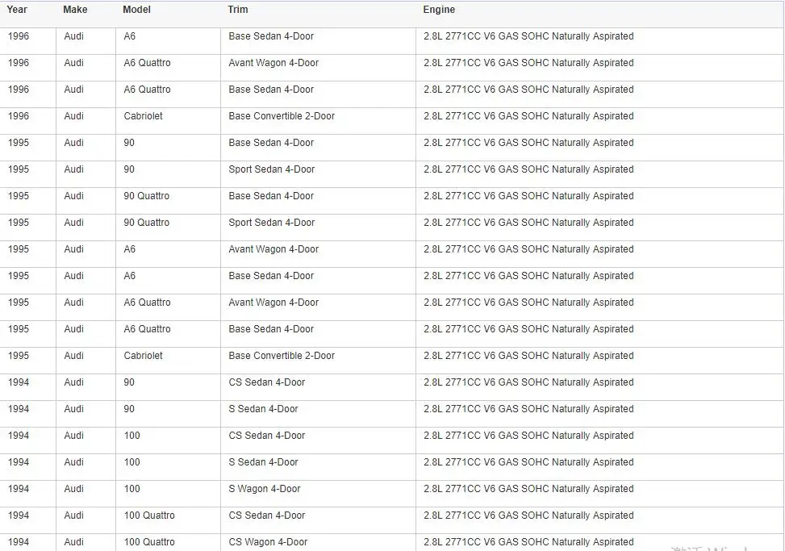The height and width of the screenshot is (551, 785).
Task: Click the 1996 Cabriolet model cell
Action: coord(143,116)
